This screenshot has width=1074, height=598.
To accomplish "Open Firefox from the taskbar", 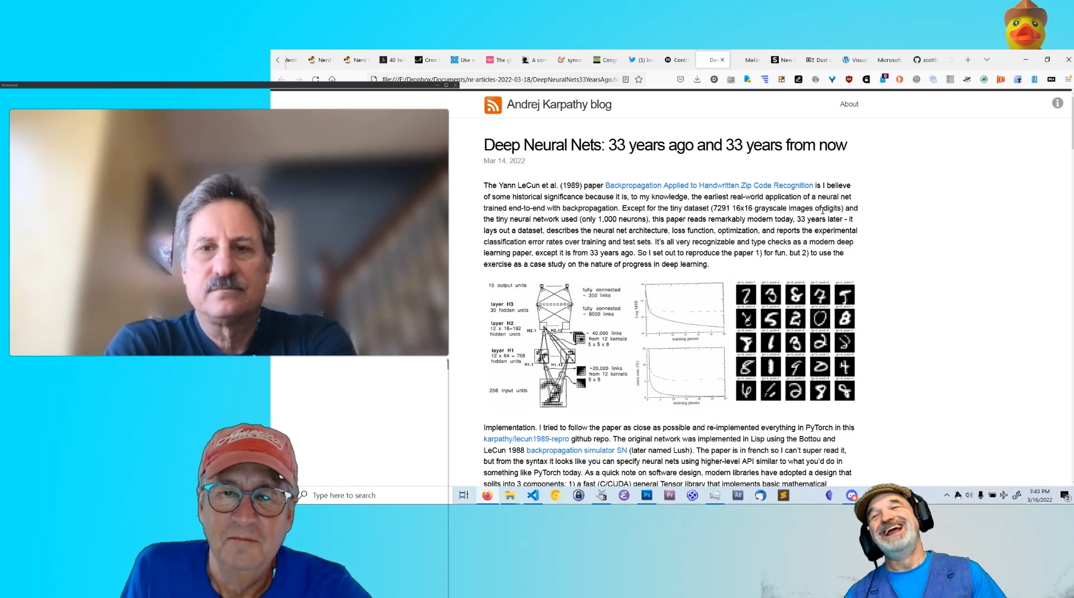I will point(487,495).
